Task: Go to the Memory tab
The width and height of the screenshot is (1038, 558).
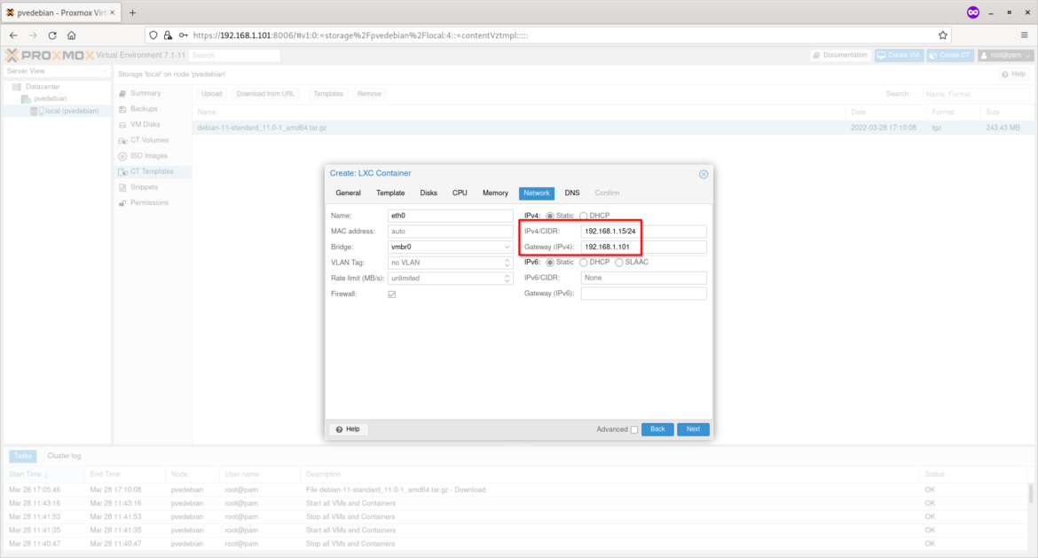Action: [495, 193]
